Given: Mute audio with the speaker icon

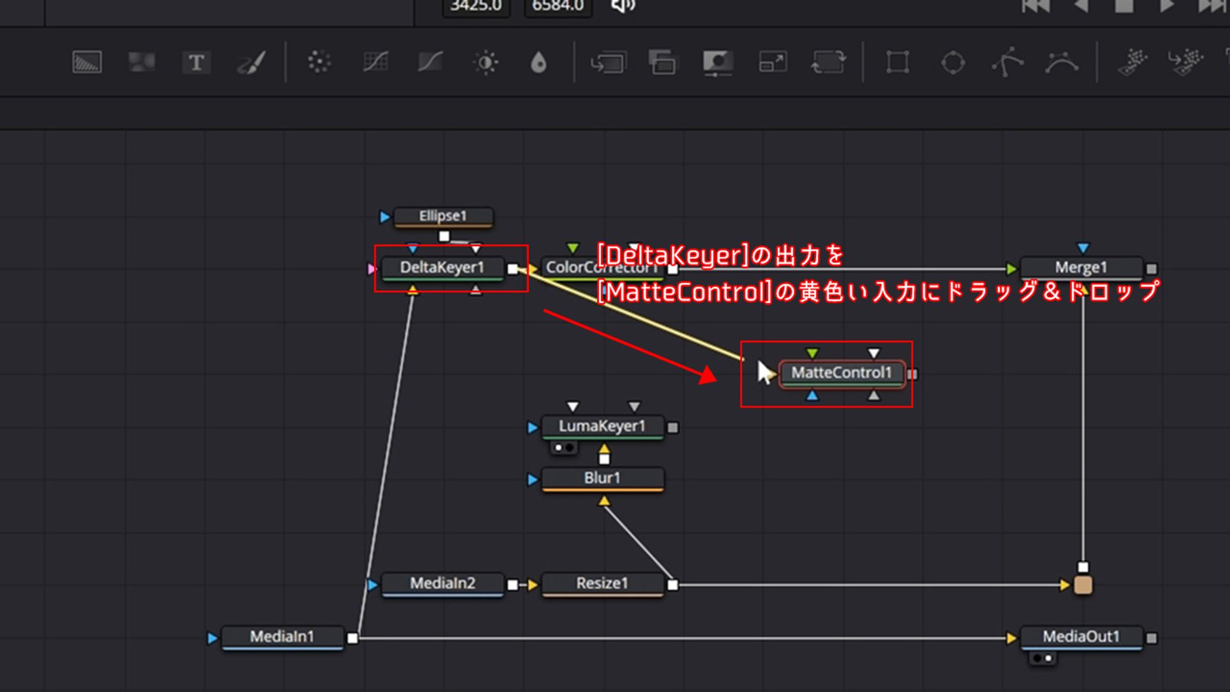Looking at the screenshot, I should [x=622, y=5].
